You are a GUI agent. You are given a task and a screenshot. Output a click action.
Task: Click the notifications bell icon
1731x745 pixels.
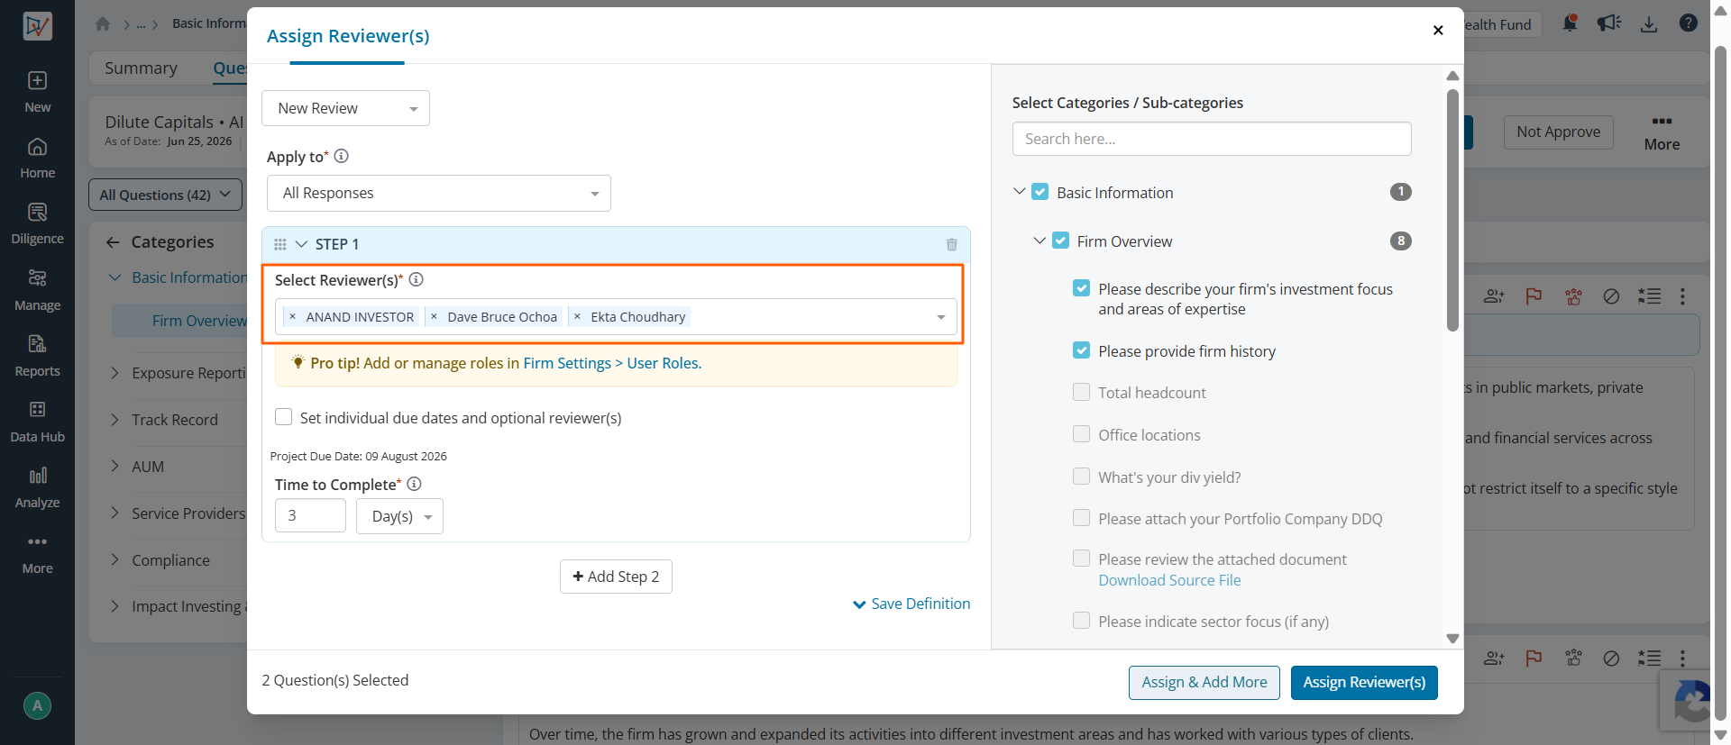coord(1570,23)
